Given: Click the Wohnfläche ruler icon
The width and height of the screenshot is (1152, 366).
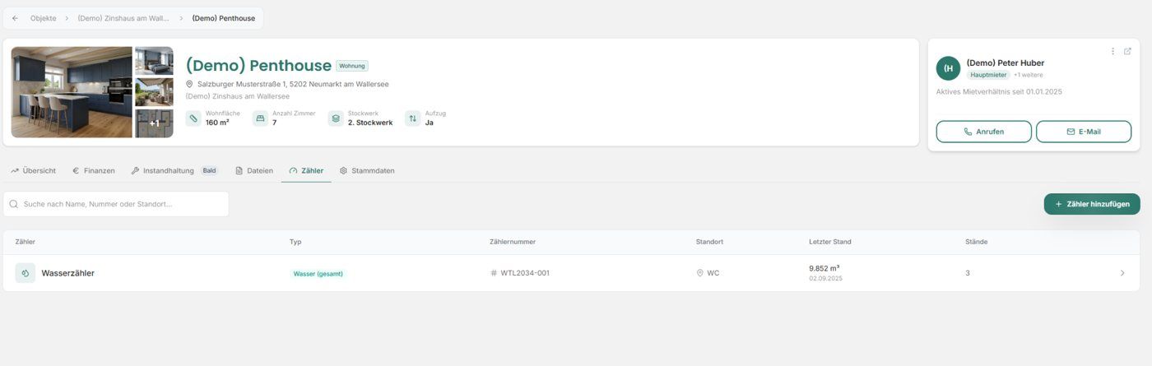Looking at the screenshot, I should [193, 118].
